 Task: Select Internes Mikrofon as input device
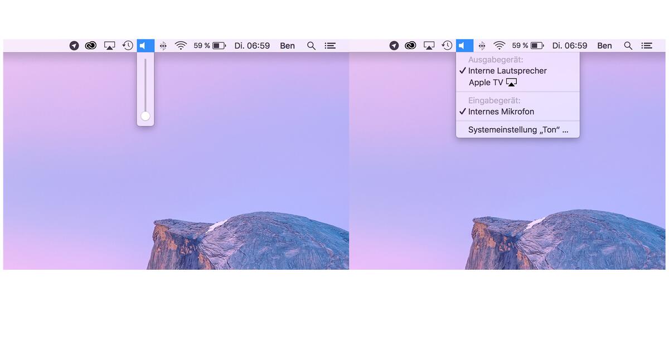tap(501, 111)
